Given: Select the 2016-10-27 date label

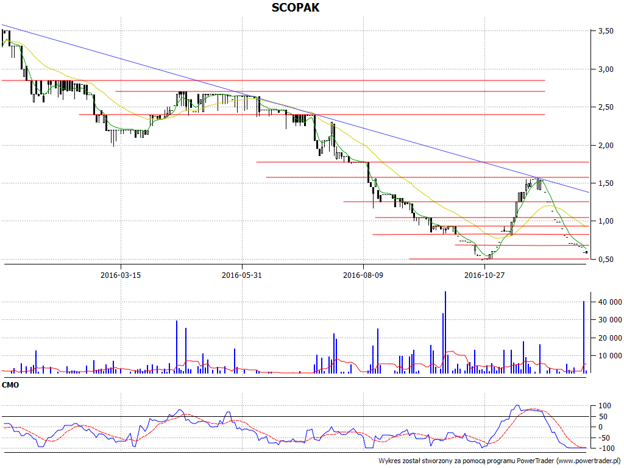Looking at the screenshot, I should tap(484, 275).
